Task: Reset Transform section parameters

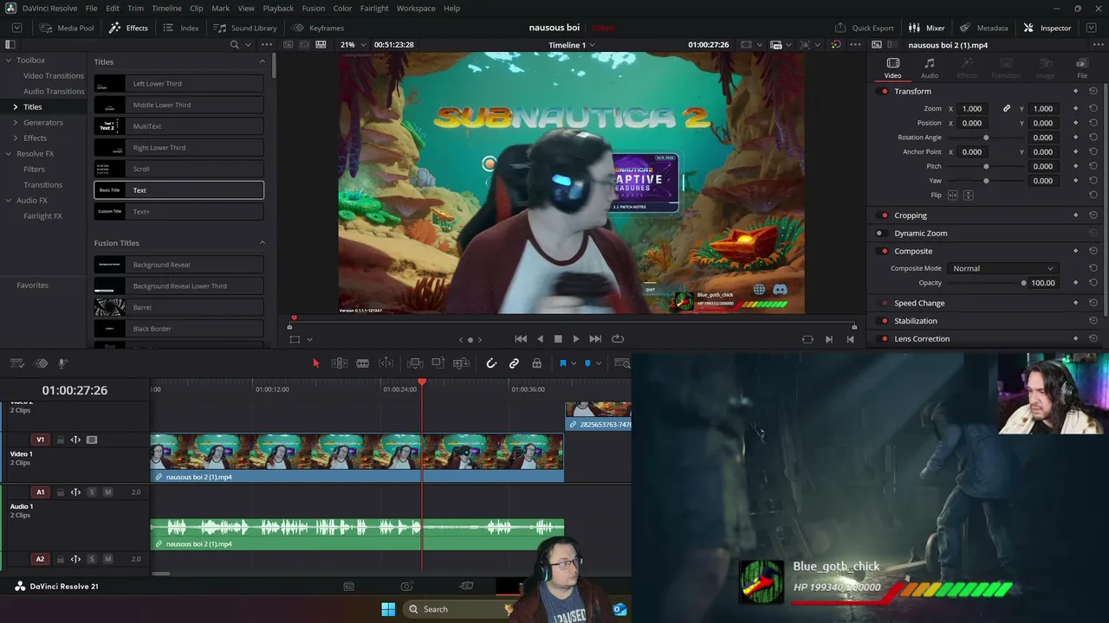Action: [x=1093, y=92]
